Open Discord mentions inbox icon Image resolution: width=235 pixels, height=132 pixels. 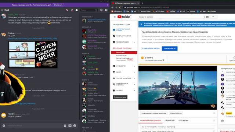(101, 10)
